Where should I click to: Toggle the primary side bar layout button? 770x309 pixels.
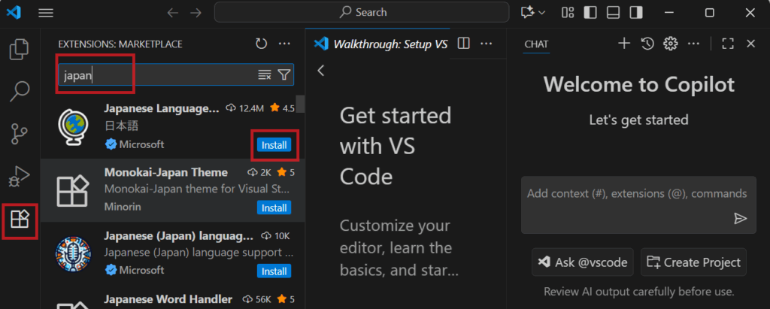tap(590, 12)
